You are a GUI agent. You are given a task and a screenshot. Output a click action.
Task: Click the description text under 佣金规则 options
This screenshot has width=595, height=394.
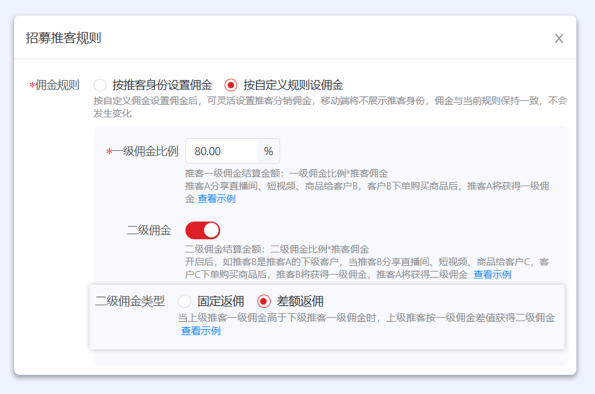tap(331, 107)
